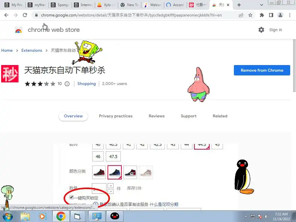
Task: Select the Overview tab
Action: click(x=73, y=116)
